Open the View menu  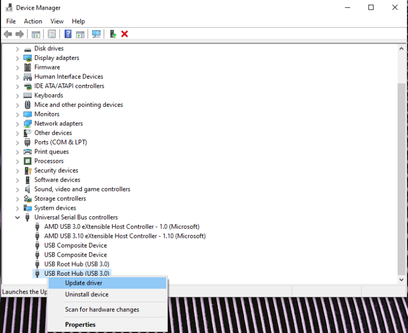coord(57,21)
